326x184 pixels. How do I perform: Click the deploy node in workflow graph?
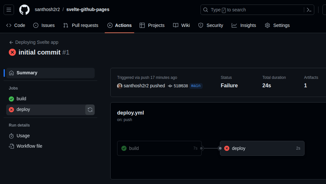(262, 148)
